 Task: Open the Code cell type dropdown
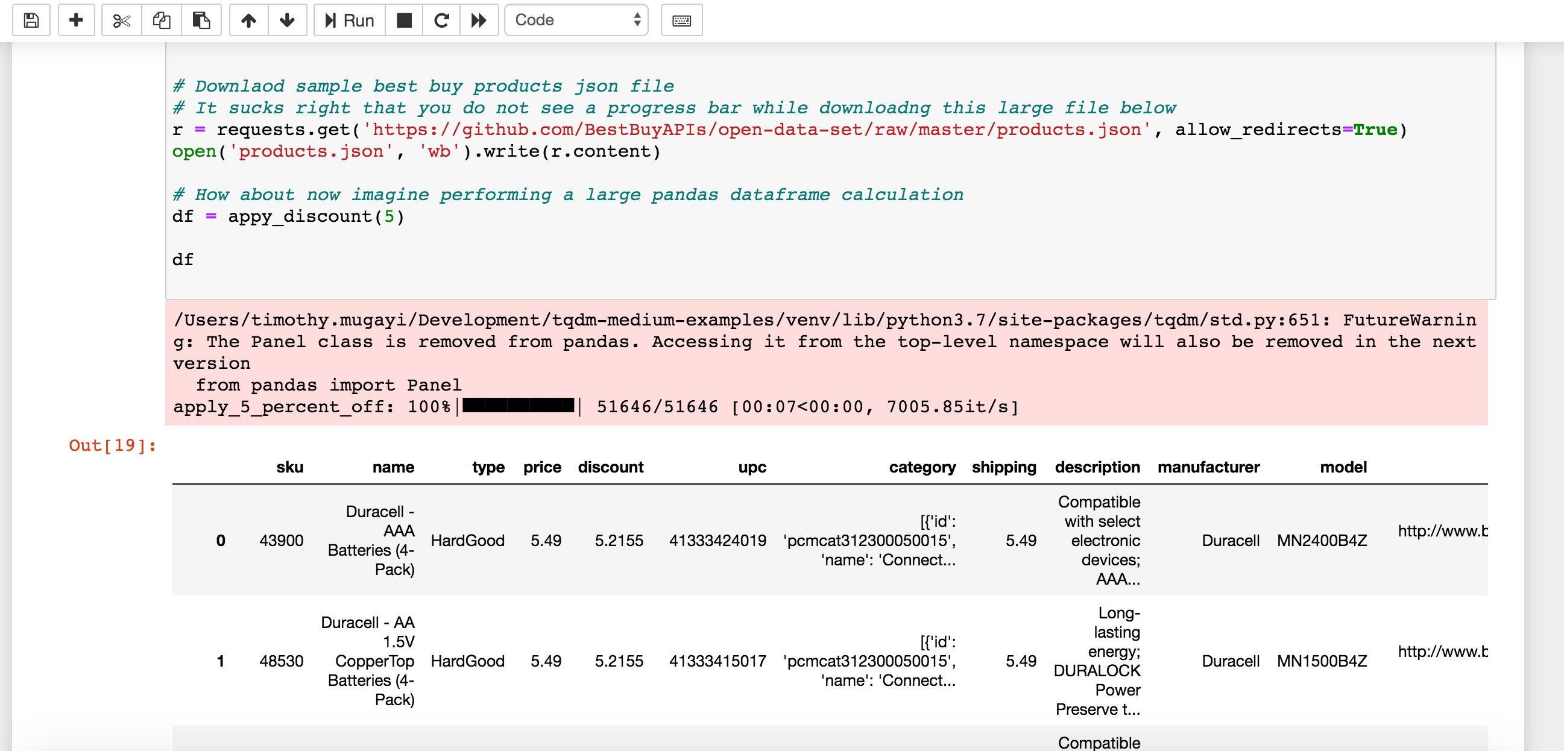[x=576, y=20]
